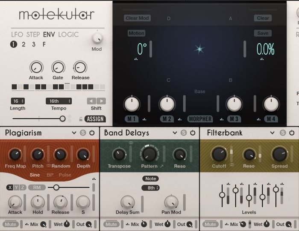Mute the Plagiarism effect
The image size is (299, 231).
click(x=11, y=224)
